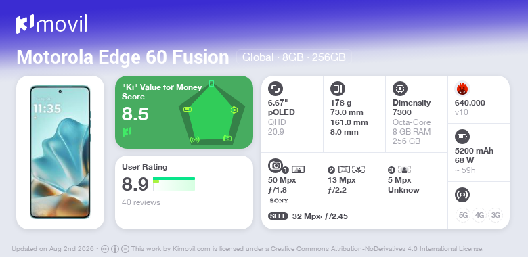The height and width of the screenshot is (257, 528).
Task: Click the Motorola phone product image
Action: point(60,152)
